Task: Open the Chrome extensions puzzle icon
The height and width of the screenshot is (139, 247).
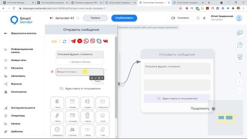Action: pyautogui.click(x=233, y=8)
